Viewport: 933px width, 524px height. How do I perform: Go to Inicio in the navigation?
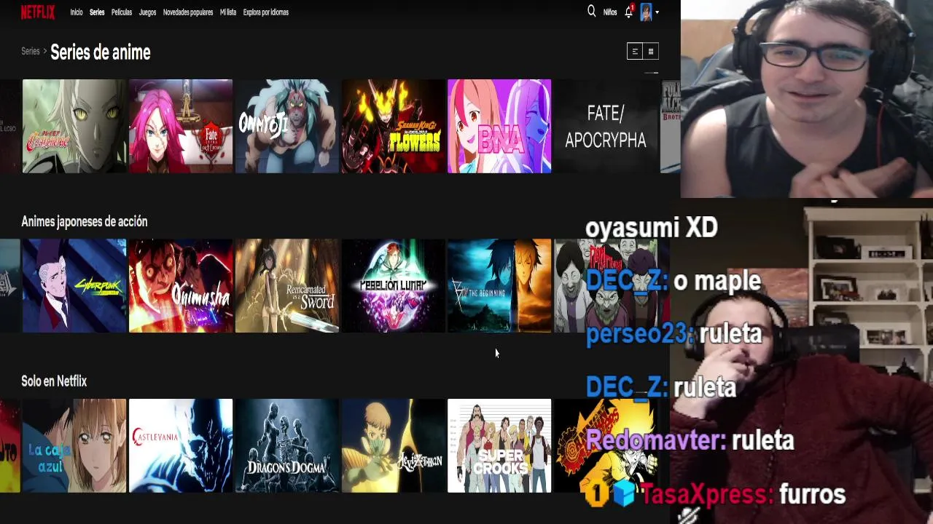(x=76, y=12)
